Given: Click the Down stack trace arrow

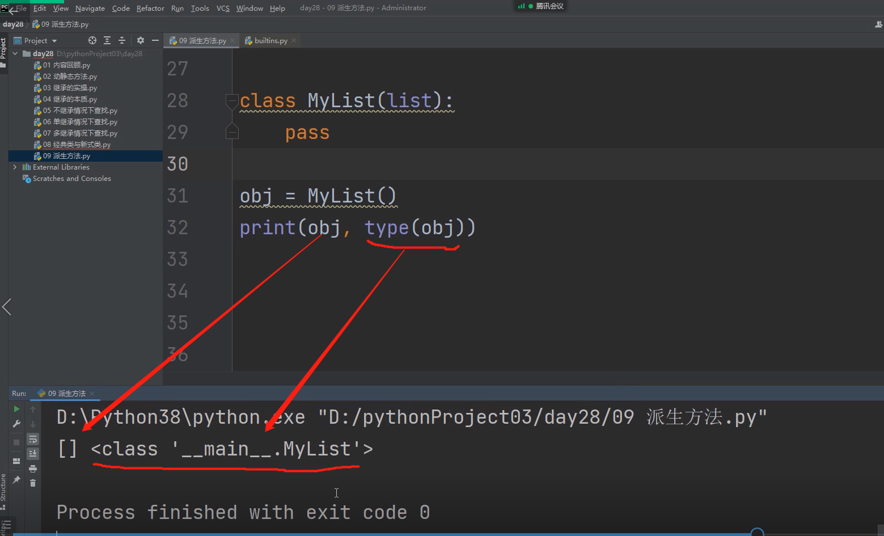Looking at the screenshot, I should pyautogui.click(x=33, y=424).
